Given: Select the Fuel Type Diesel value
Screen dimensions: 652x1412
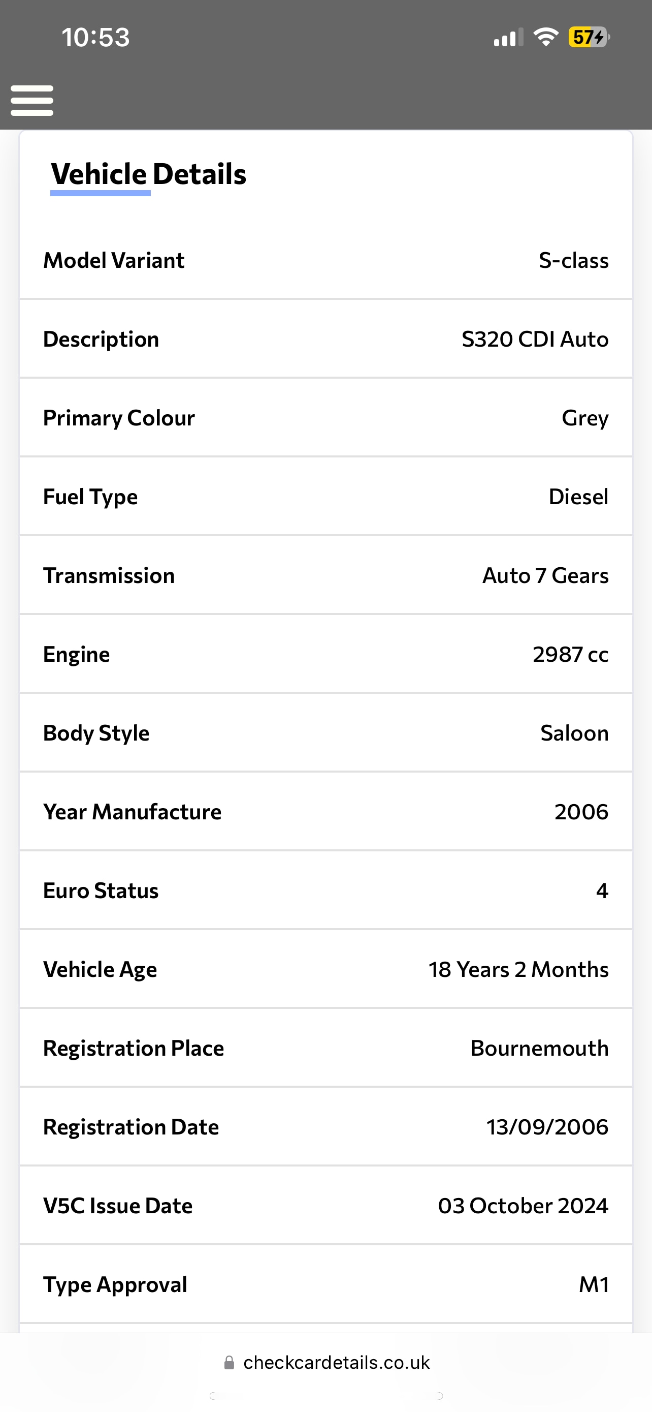Looking at the screenshot, I should click(578, 497).
